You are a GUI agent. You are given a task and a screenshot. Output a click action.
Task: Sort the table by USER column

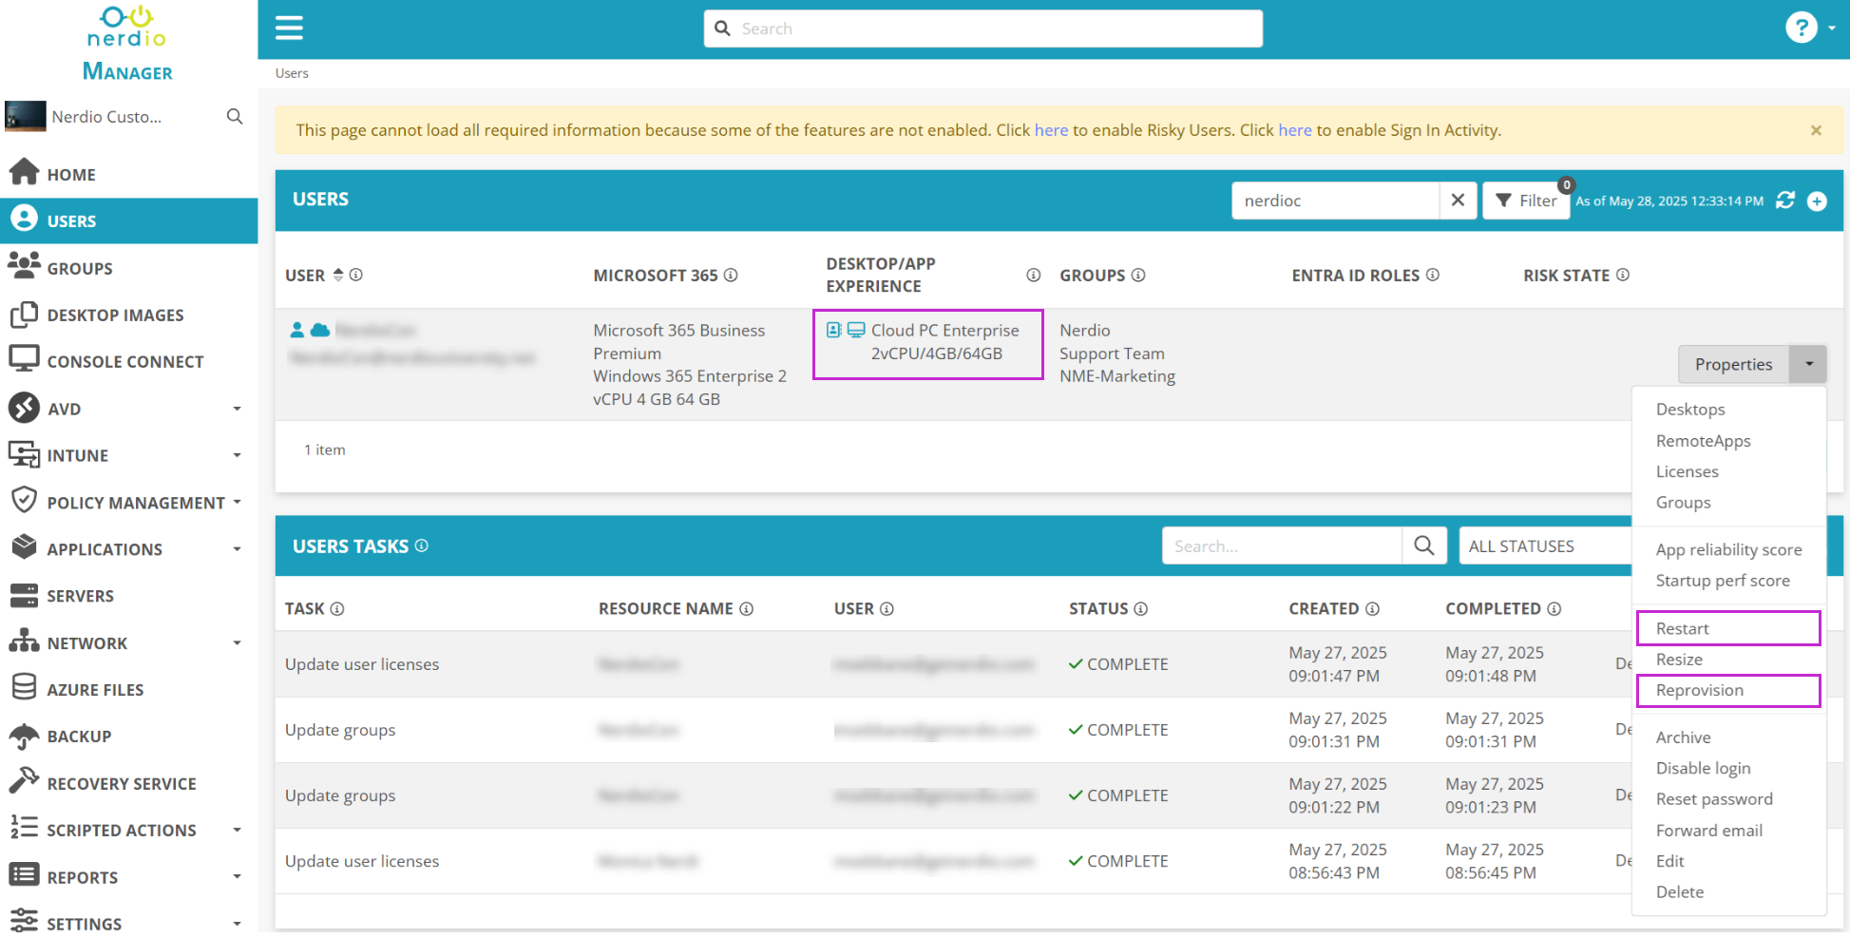point(337,275)
